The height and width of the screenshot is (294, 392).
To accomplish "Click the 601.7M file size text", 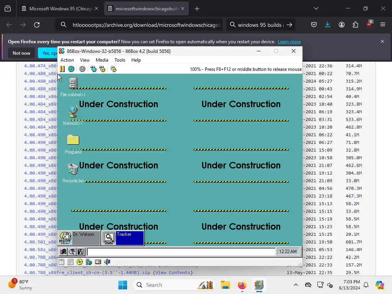I will click(354, 242).
